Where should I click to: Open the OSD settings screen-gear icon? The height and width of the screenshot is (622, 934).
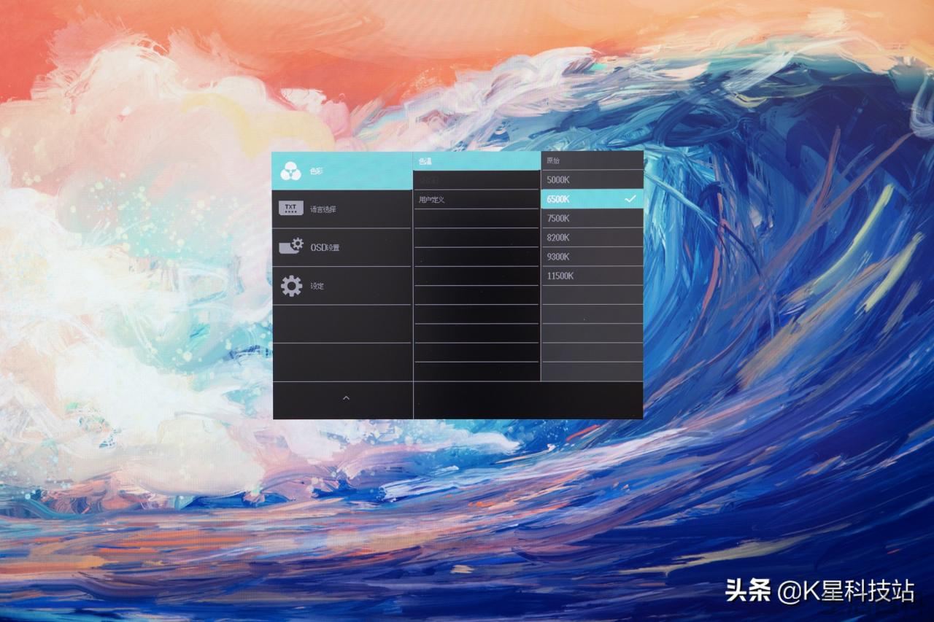291,246
